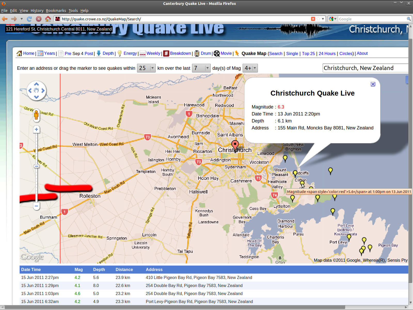Click the map zoom slider handle
The height and width of the screenshot is (310, 413).
(x=36, y=166)
